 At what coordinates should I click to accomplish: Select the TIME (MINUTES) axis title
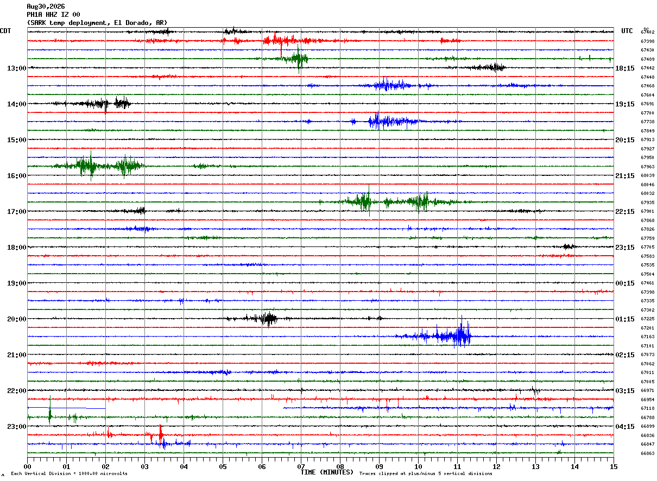(x=327, y=472)
